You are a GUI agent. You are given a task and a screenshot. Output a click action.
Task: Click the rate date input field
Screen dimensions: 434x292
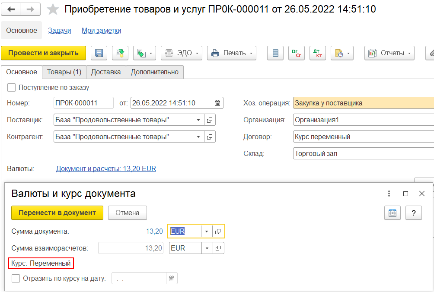(x=139, y=279)
